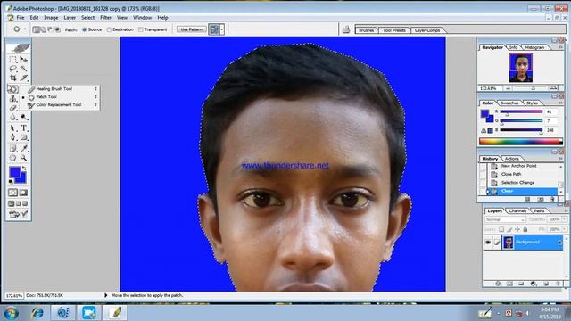The height and width of the screenshot is (321, 571).
Task: Select the Notes tool
Action: (13, 149)
